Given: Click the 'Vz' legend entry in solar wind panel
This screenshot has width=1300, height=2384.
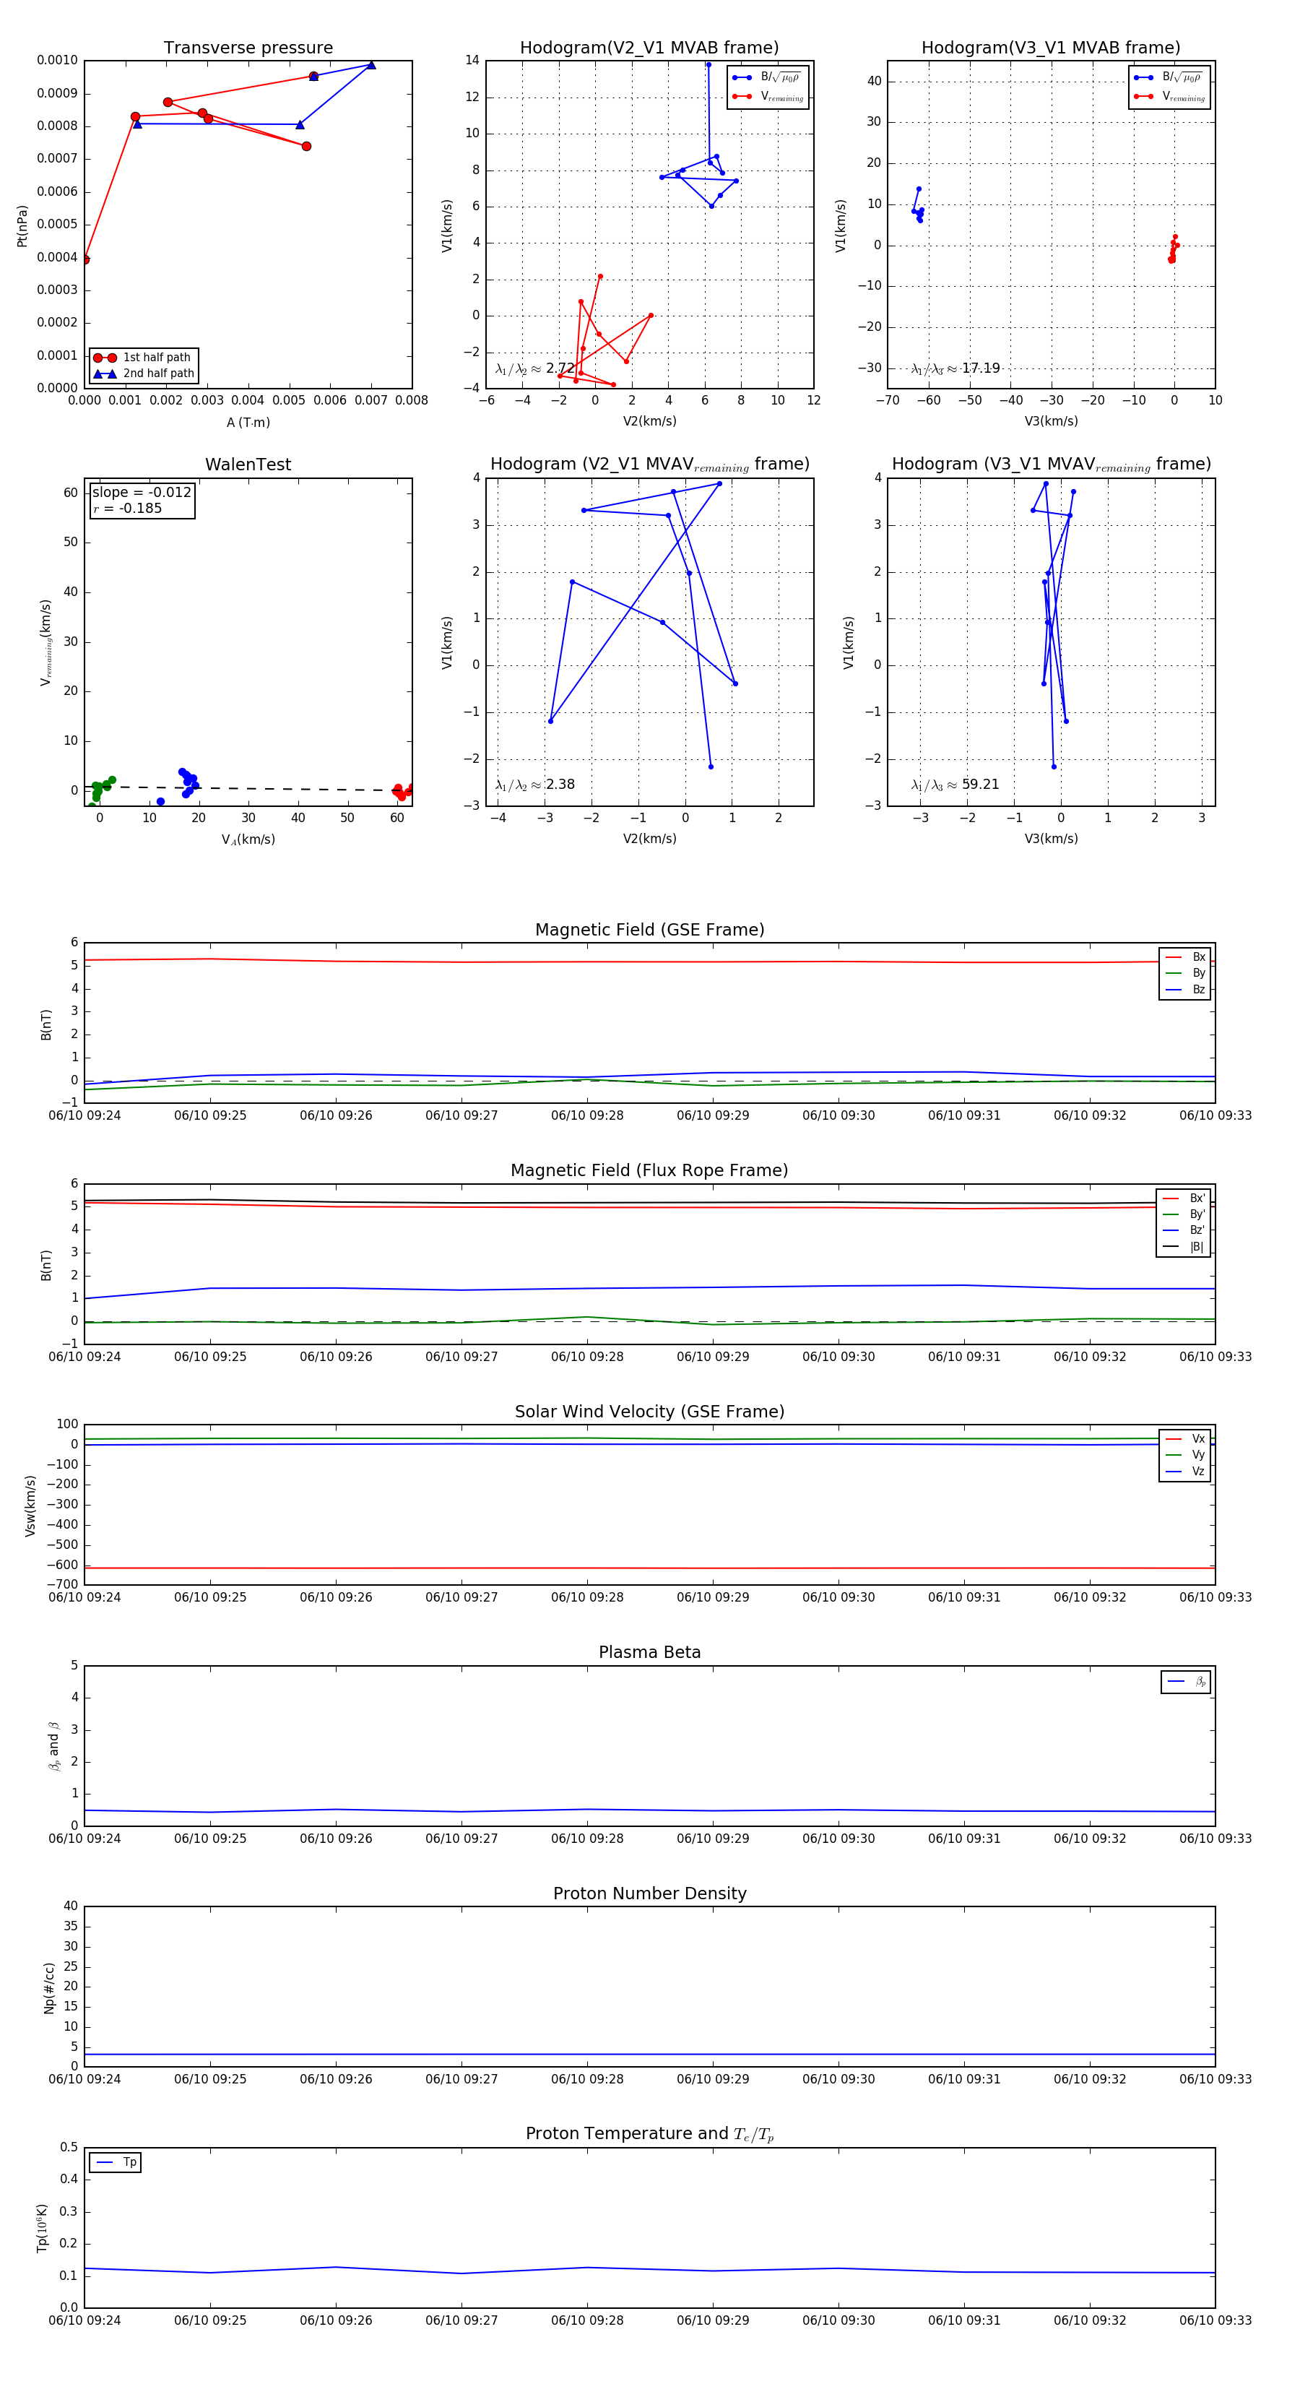Looking at the screenshot, I should [x=1185, y=1472].
